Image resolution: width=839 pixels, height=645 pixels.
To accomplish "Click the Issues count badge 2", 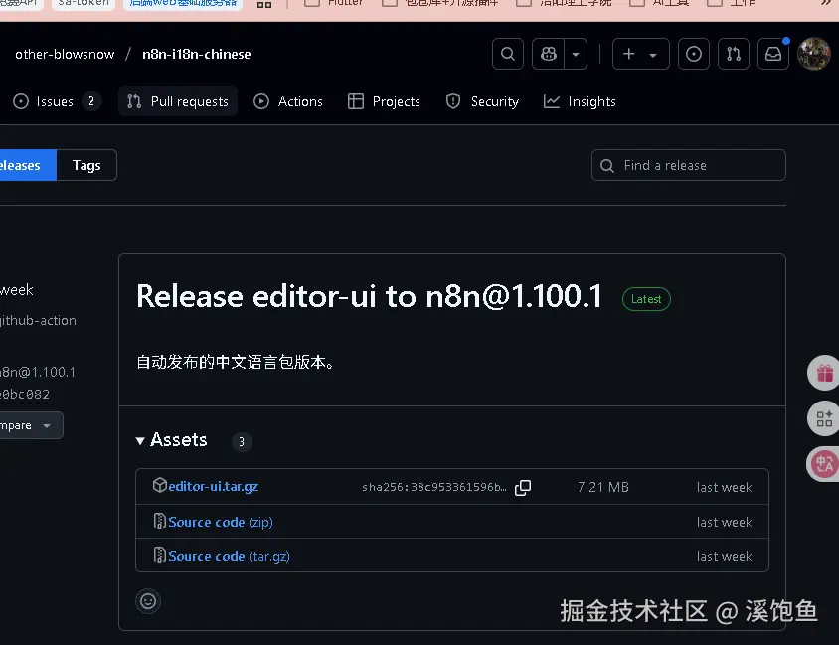I will [91, 101].
